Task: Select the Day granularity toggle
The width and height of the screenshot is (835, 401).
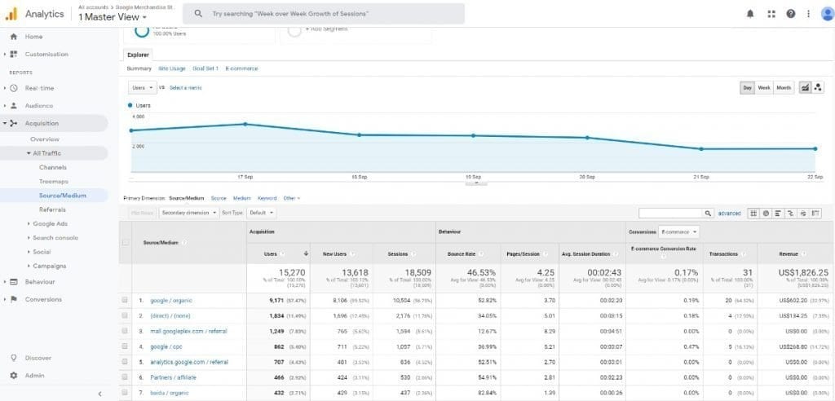Action: point(748,88)
